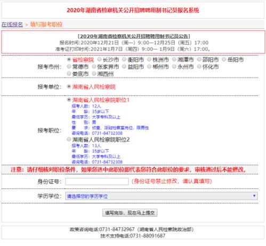The height and width of the screenshot is (246, 266).
Task: Choose 岳阳市 as the city
Action: tap(224, 60)
